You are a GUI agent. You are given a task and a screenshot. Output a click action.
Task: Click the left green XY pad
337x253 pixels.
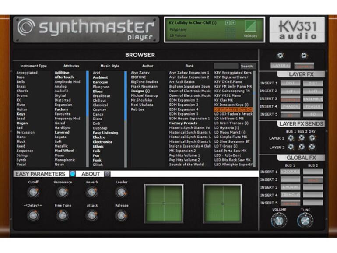[x=164, y=204]
